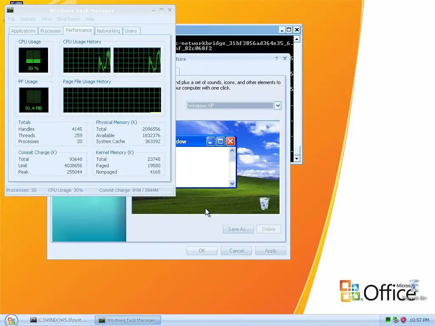Click the sample window's red close icon
Screen dimensions: 435x326
click(230, 141)
